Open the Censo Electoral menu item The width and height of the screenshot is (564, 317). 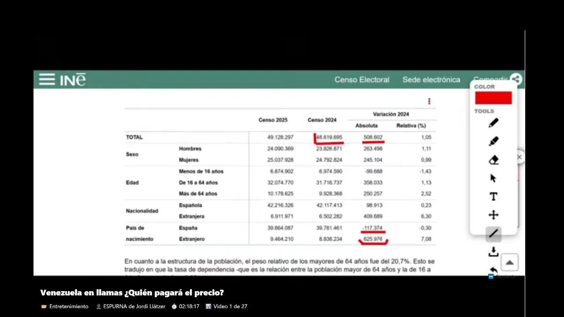pos(362,80)
